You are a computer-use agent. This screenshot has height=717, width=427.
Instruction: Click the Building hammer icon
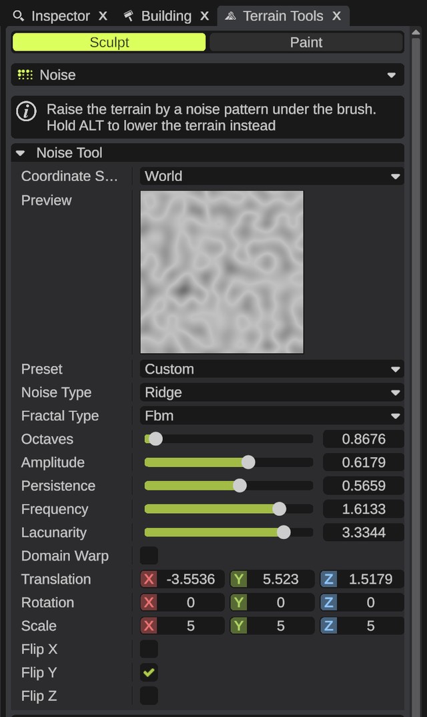point(129,16)
